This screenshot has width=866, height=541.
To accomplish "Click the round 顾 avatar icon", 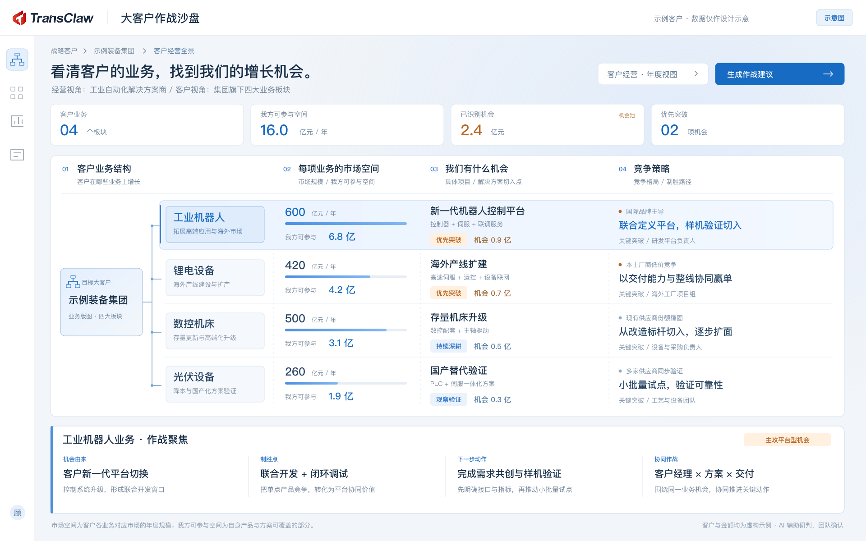I will coord(18,513).
